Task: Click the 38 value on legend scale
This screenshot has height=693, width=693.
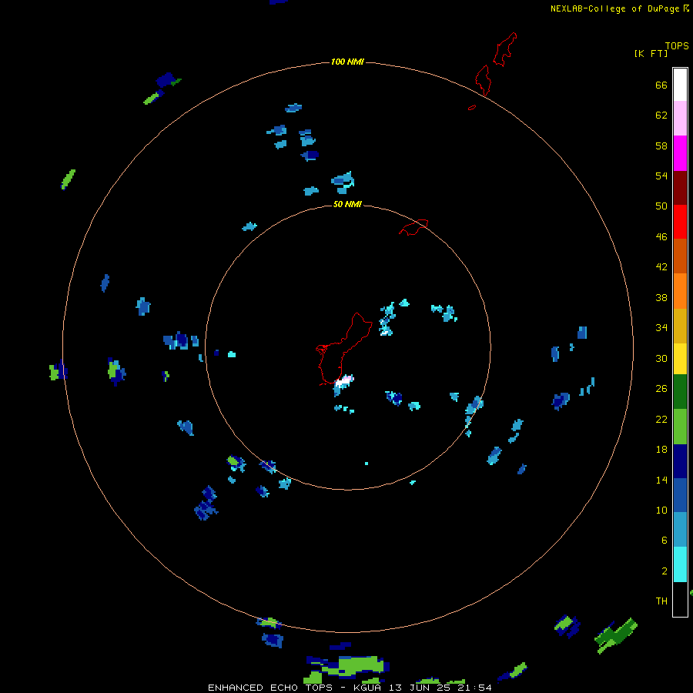Action: coord(661,298)
